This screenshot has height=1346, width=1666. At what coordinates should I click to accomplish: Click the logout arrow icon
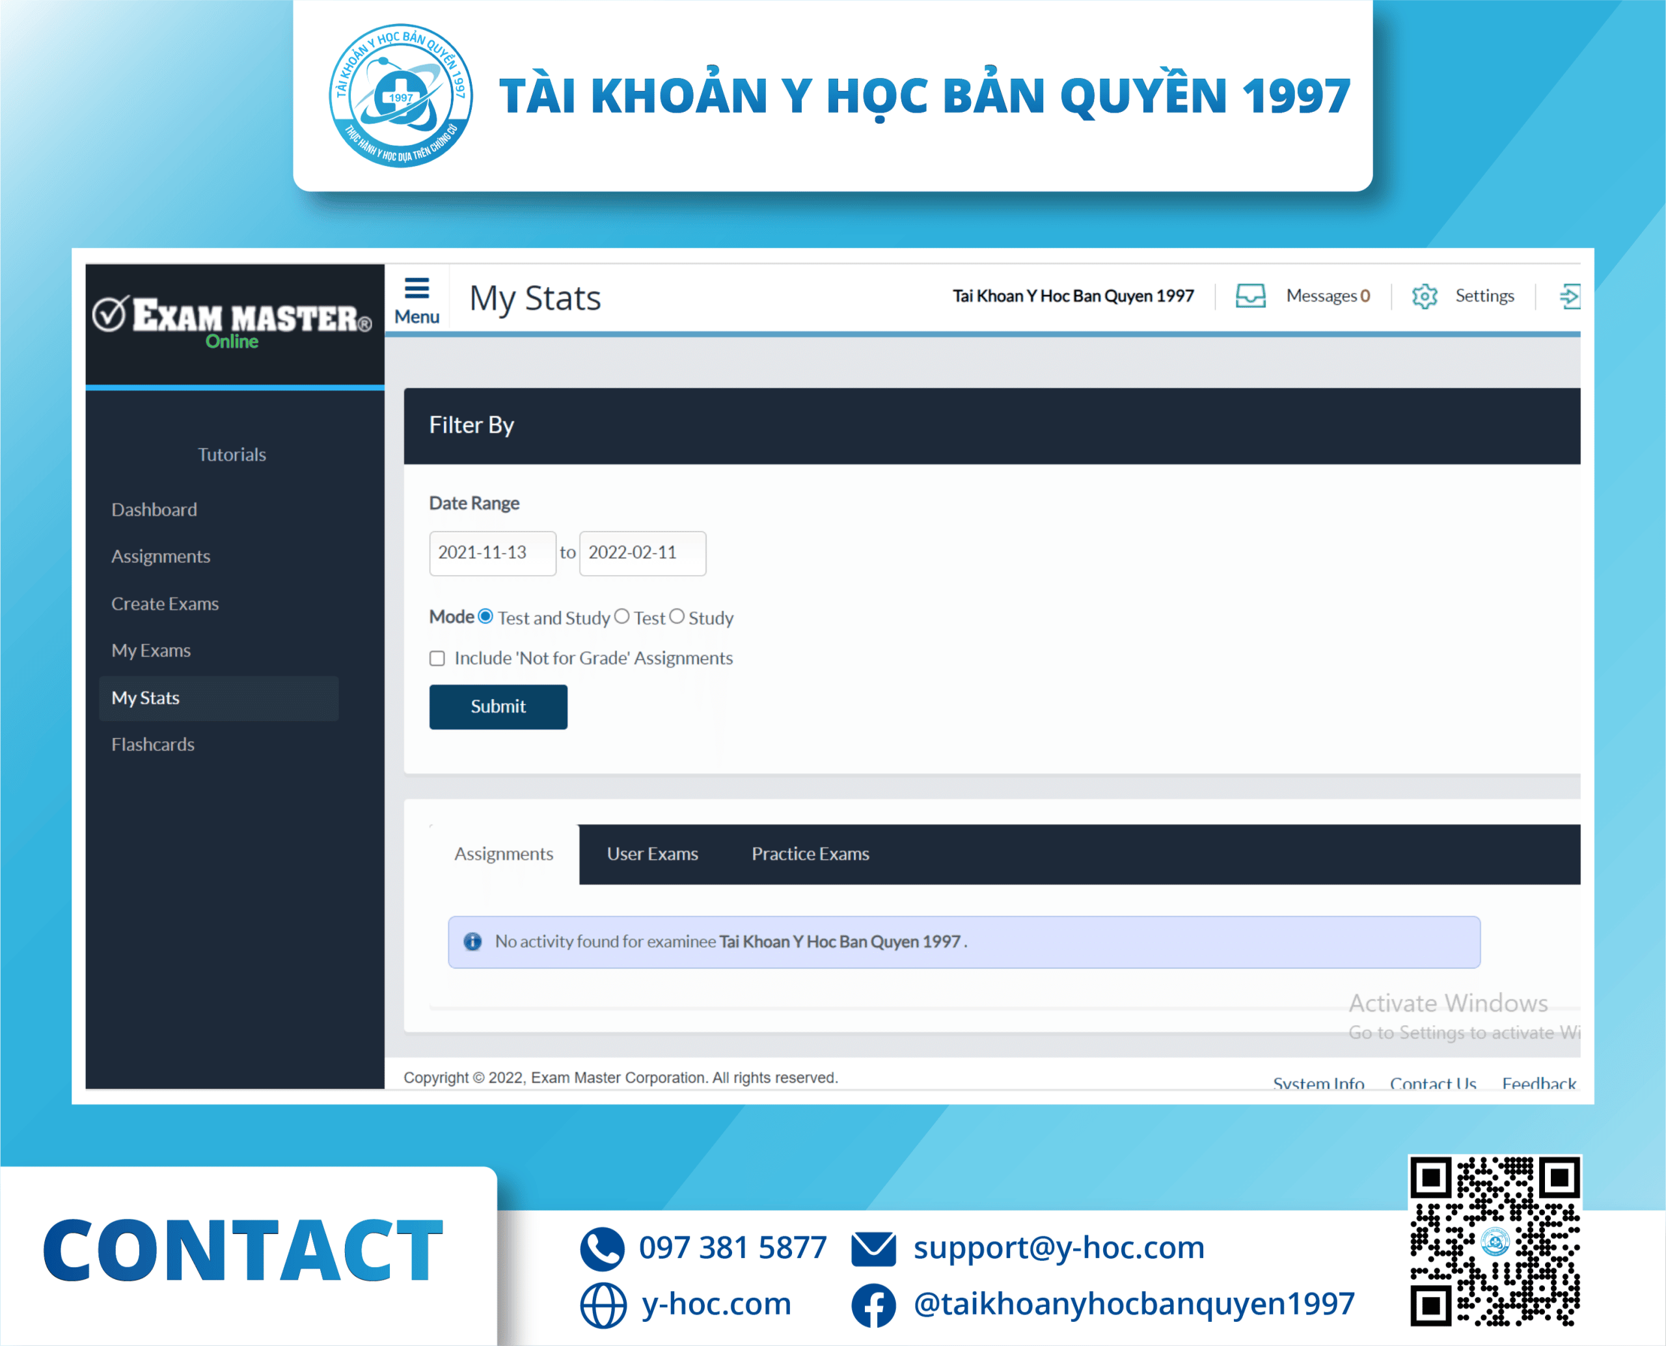pyautogui.click(x=1569, y=296)
